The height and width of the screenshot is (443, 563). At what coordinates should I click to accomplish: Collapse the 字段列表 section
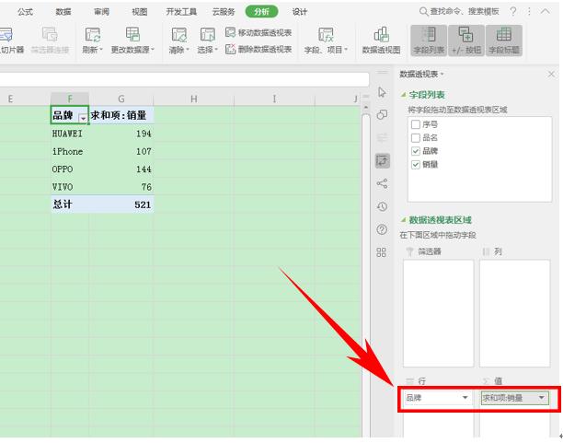[404, 95]
